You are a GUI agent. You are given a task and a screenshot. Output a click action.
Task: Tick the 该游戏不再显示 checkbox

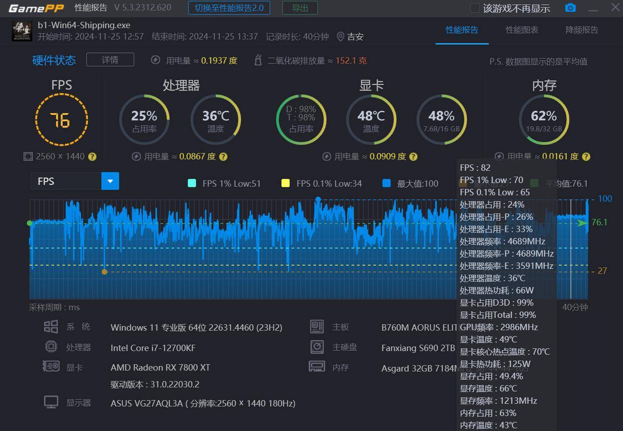(x=475, y=8)
